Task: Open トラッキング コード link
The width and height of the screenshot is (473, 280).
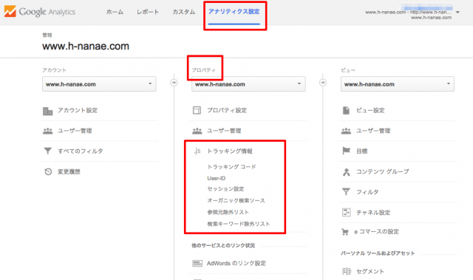Action: tap(231, 167)
